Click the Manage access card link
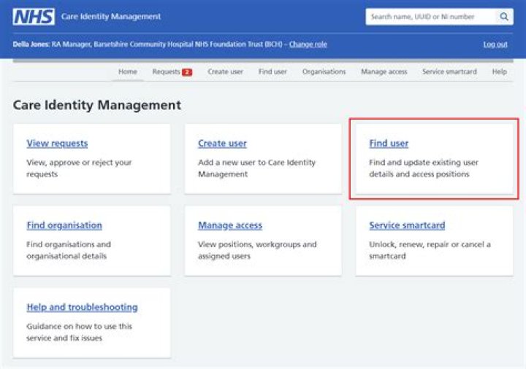 230,225
